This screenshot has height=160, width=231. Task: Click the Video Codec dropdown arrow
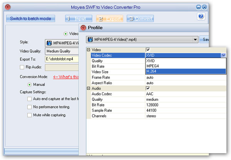point(223,56)
